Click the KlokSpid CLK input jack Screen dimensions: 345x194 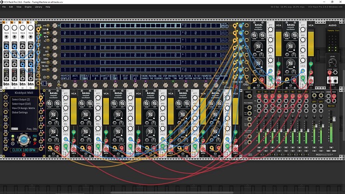point(5,97)
